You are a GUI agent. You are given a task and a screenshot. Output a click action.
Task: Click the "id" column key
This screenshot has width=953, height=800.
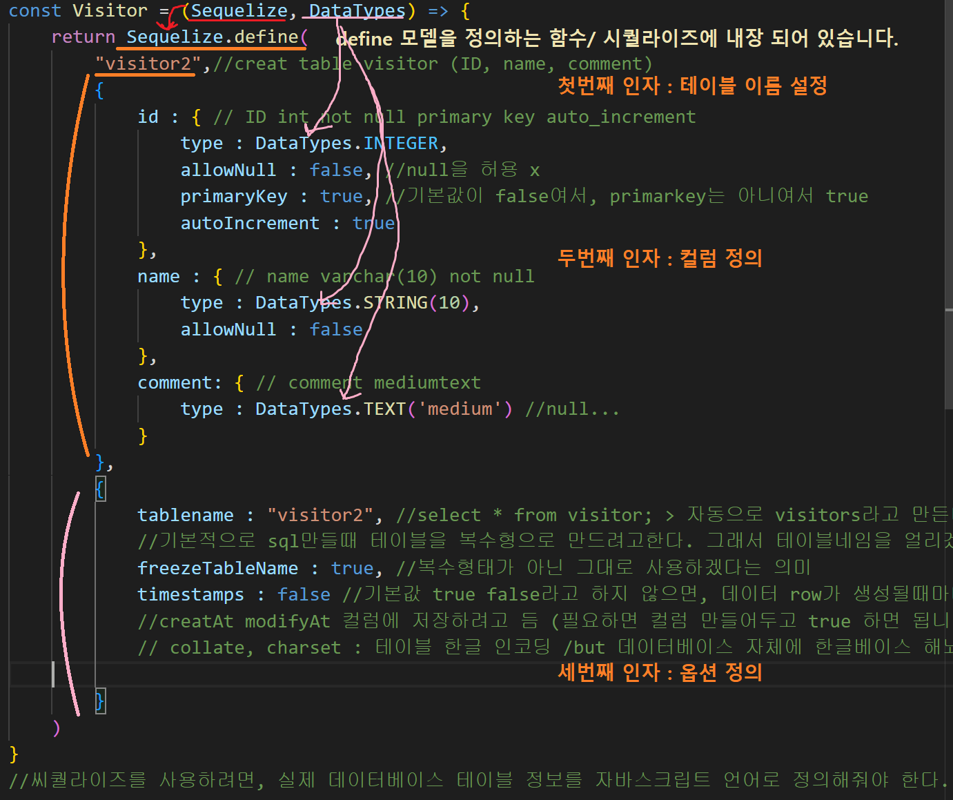coord(148,117)
